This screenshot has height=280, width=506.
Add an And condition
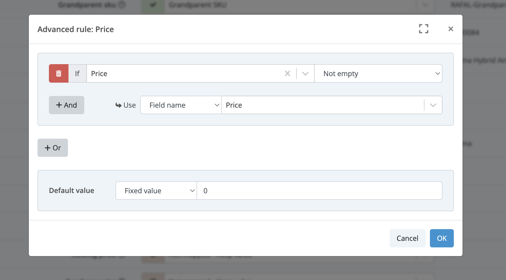67,105
